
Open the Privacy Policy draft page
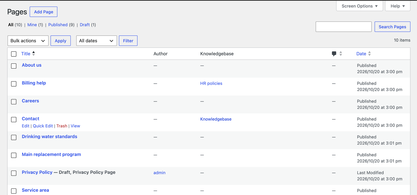(x=37, y=172)
